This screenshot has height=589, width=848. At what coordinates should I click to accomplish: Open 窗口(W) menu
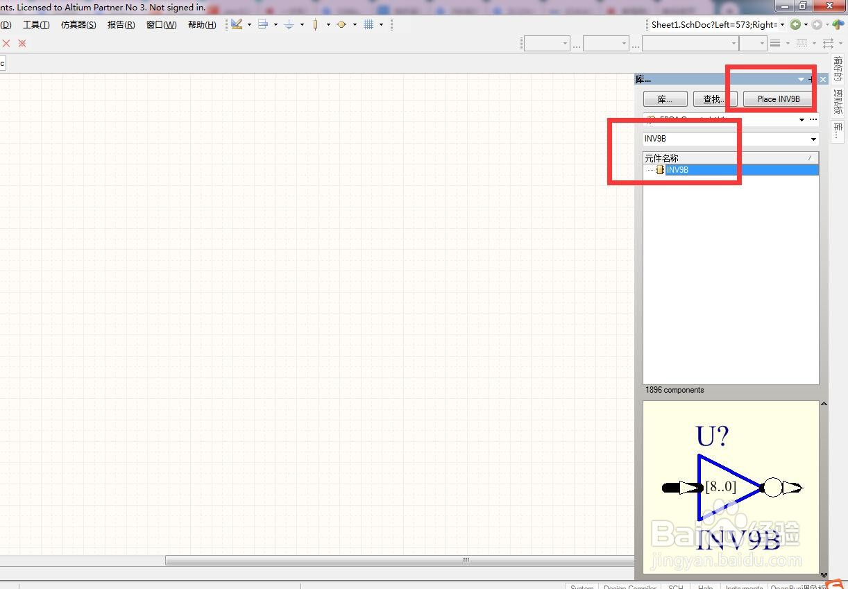[x=161, y=24]
